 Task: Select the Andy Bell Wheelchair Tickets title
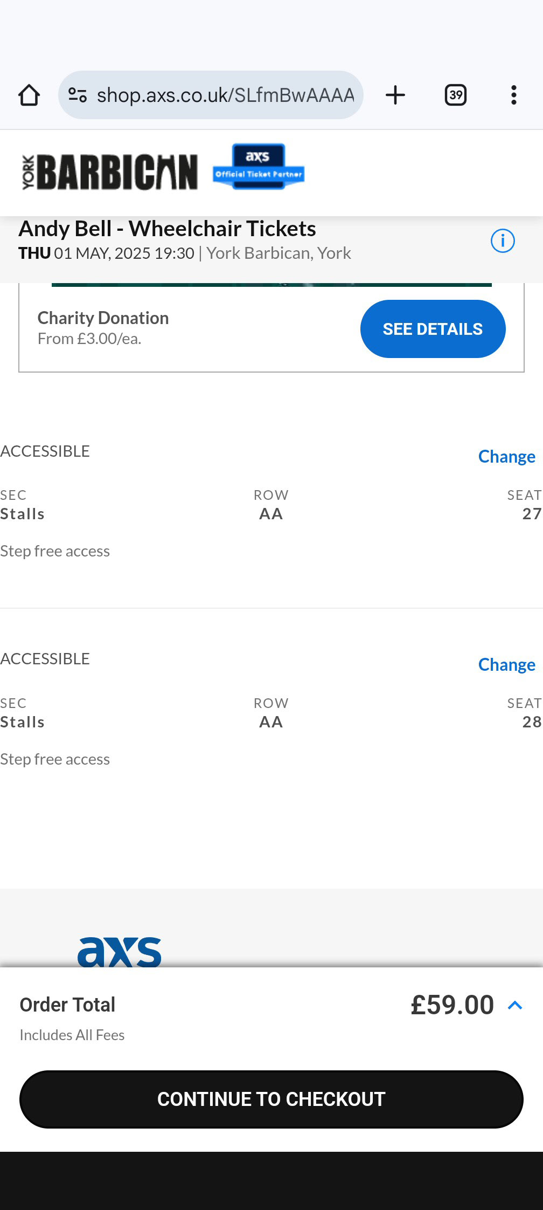click(167, 229)
